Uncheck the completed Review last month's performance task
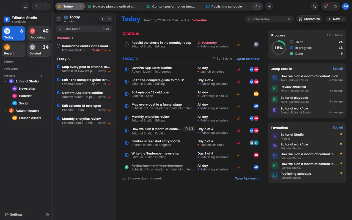Screen dimensions: 352x220 [x=127, y=167]
